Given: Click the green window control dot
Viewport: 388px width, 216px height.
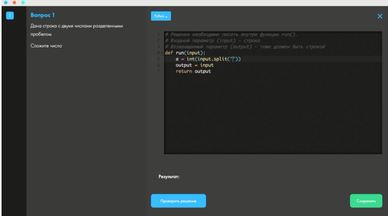Looking at the screenshot, I should (23, 2).
